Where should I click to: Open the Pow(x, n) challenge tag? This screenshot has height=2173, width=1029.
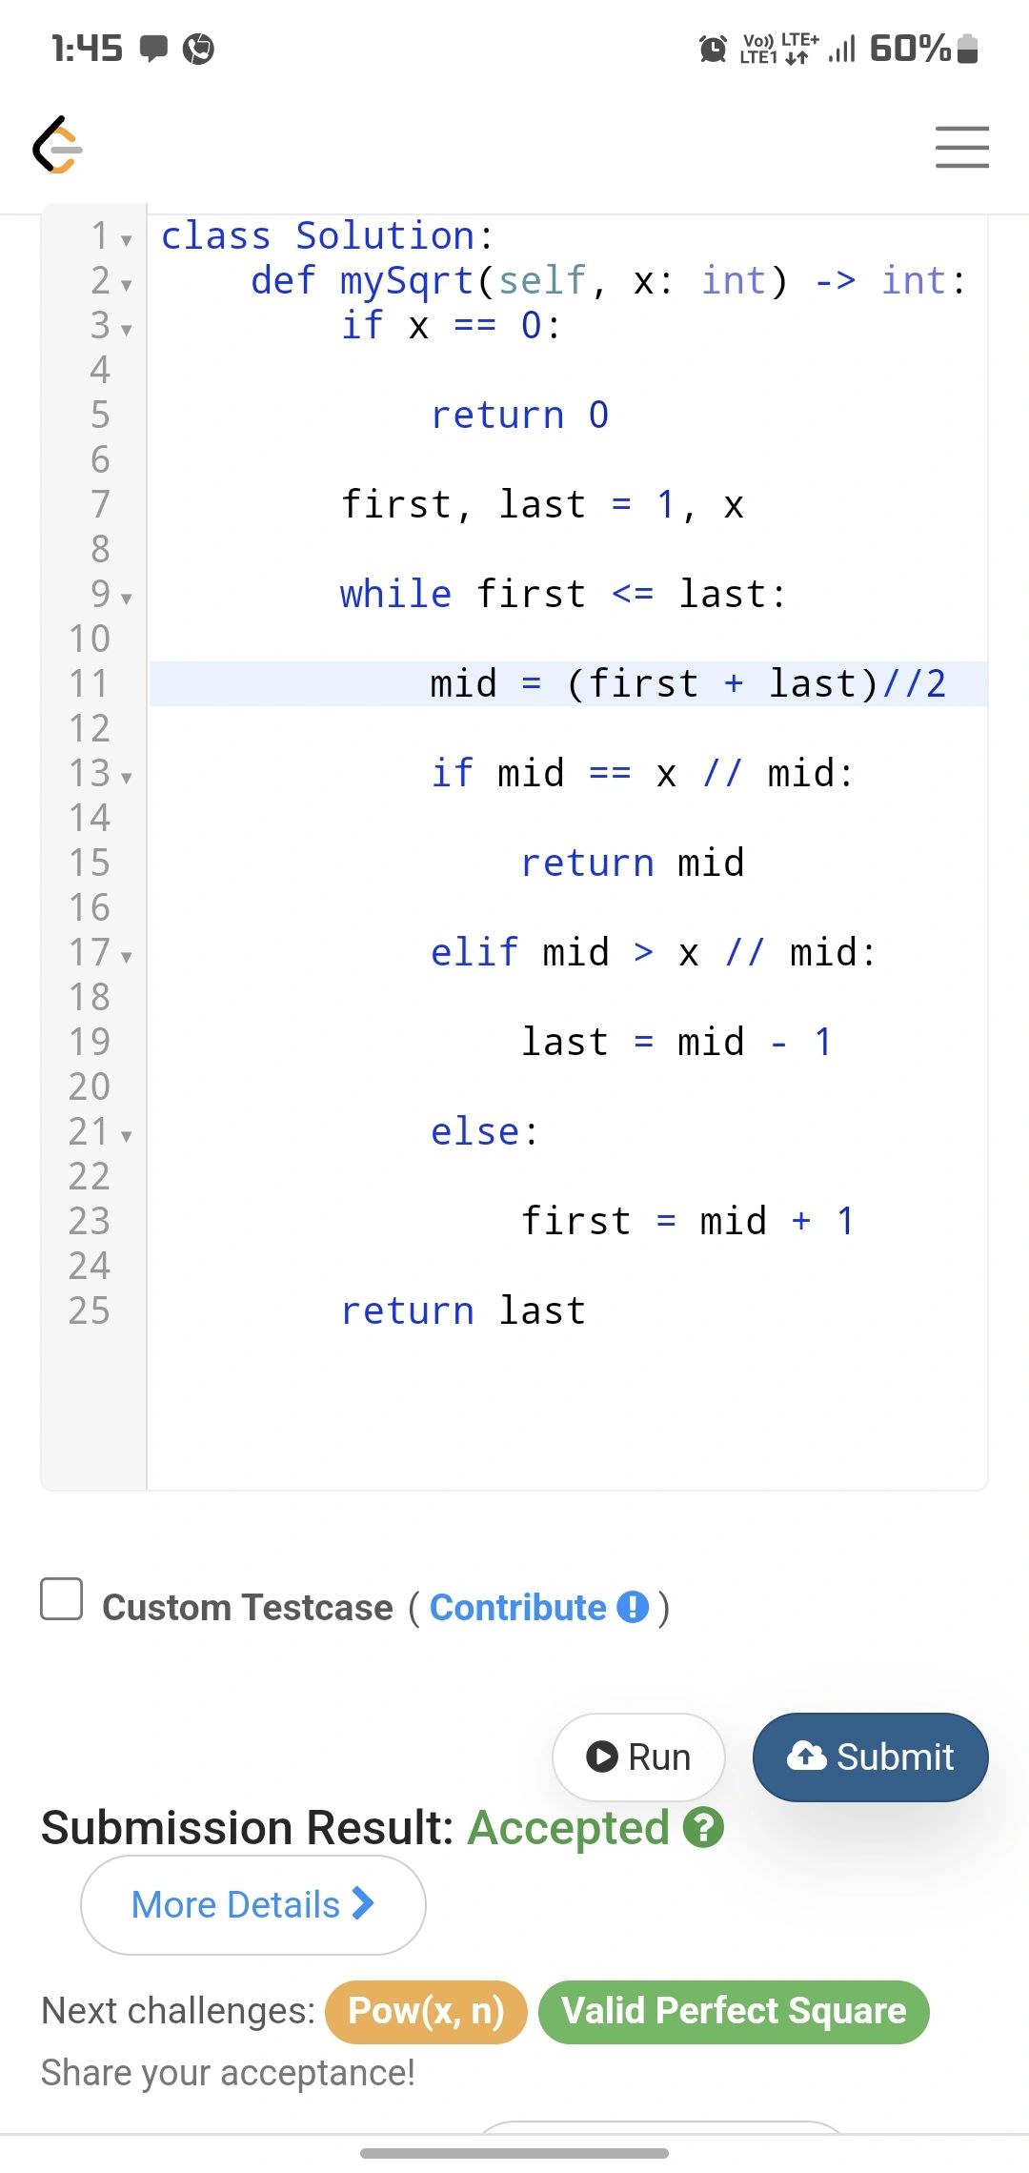[426, 2011]
